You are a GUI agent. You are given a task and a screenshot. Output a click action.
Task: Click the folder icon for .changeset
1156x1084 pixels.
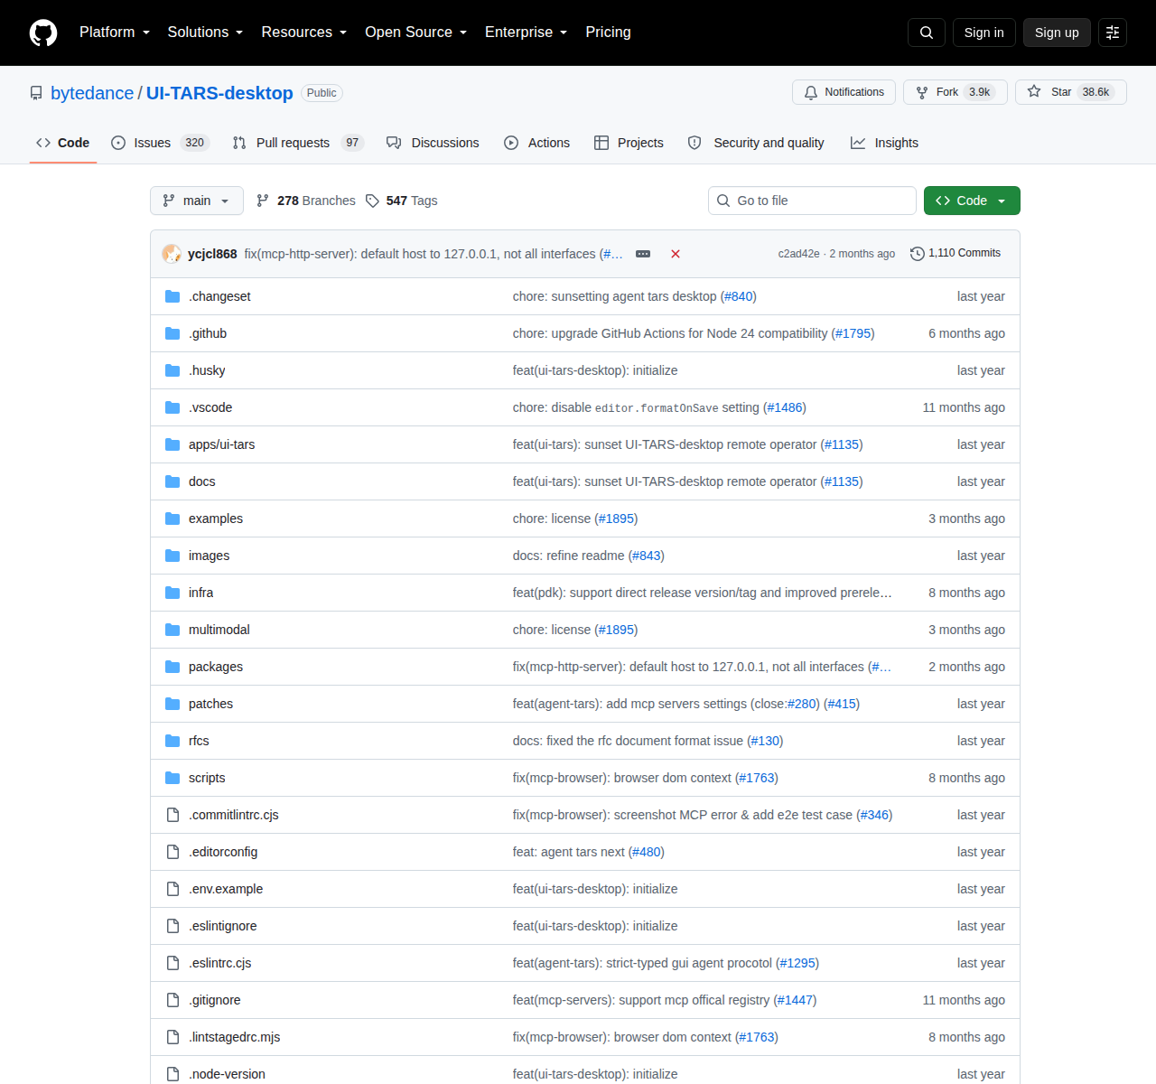tap(172, 296)
